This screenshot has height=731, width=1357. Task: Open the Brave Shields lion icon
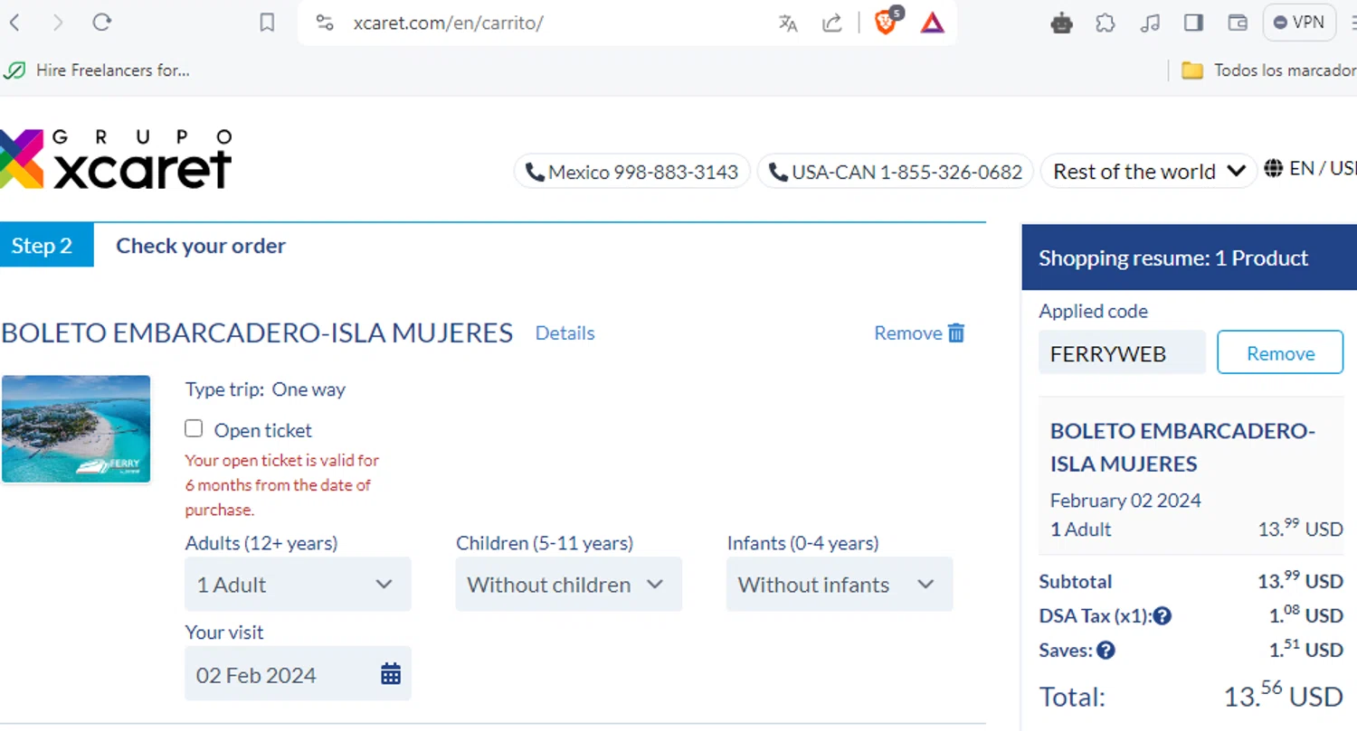click(x=887, y=21)
